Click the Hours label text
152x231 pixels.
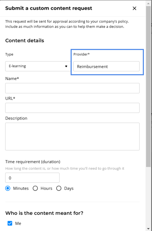[x=46, y=188]
